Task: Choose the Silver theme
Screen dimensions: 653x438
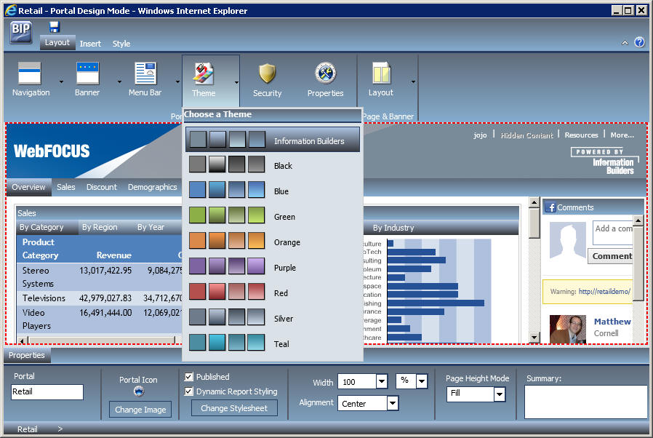Action: point(273,317)
